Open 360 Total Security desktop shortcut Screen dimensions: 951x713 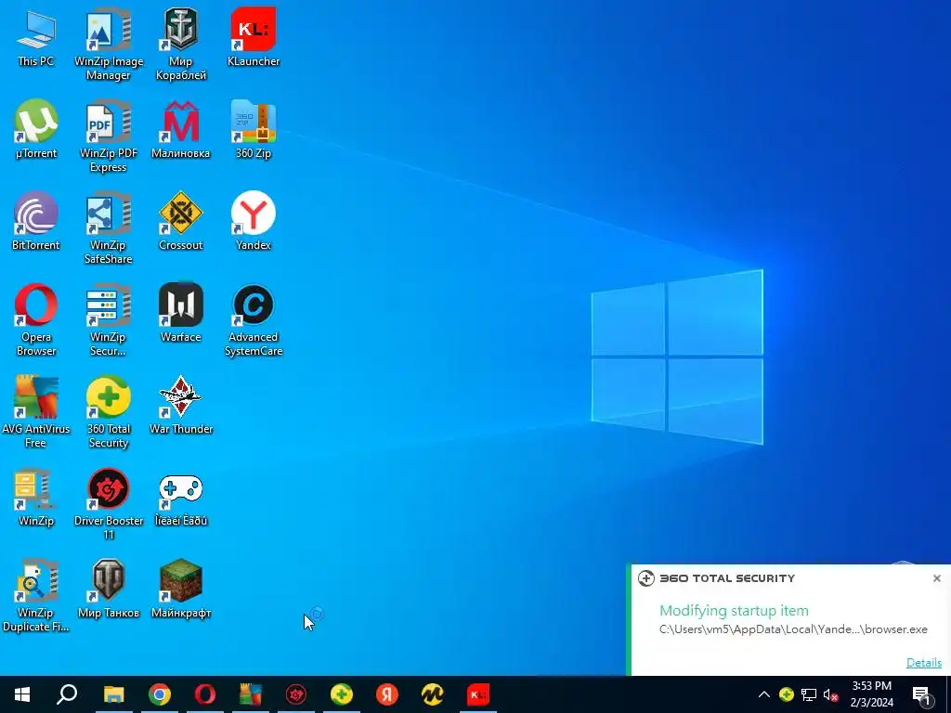tap(109, 413)
